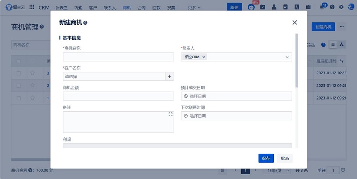Open the settings gear icon
Viewport: 357px width, 179px height.
point(341,7)
